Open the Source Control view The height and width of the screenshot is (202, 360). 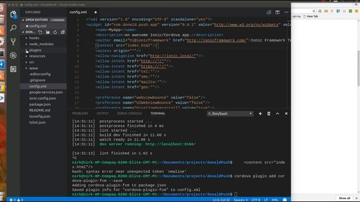coord(13,42)
